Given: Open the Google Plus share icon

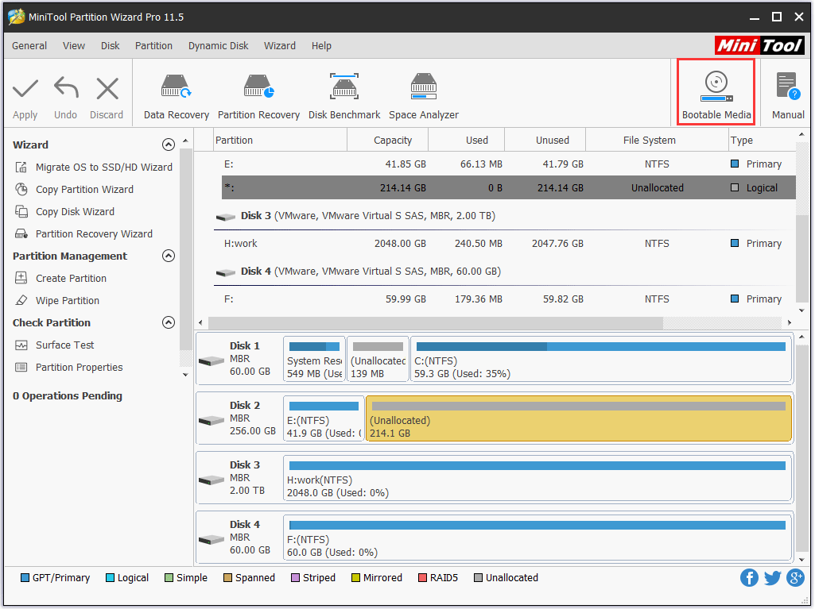Looking at the screenshot, I should [x=795, y=577].
